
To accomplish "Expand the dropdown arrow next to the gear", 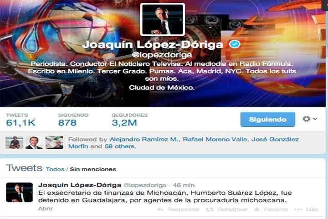I will [x=315, y=119].
